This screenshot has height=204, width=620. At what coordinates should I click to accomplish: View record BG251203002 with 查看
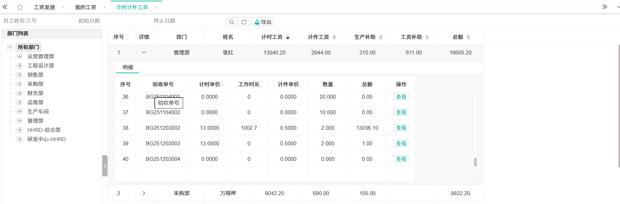(401, 128)
